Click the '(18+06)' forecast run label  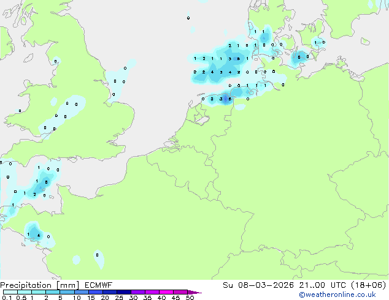(x=369, y=285)
